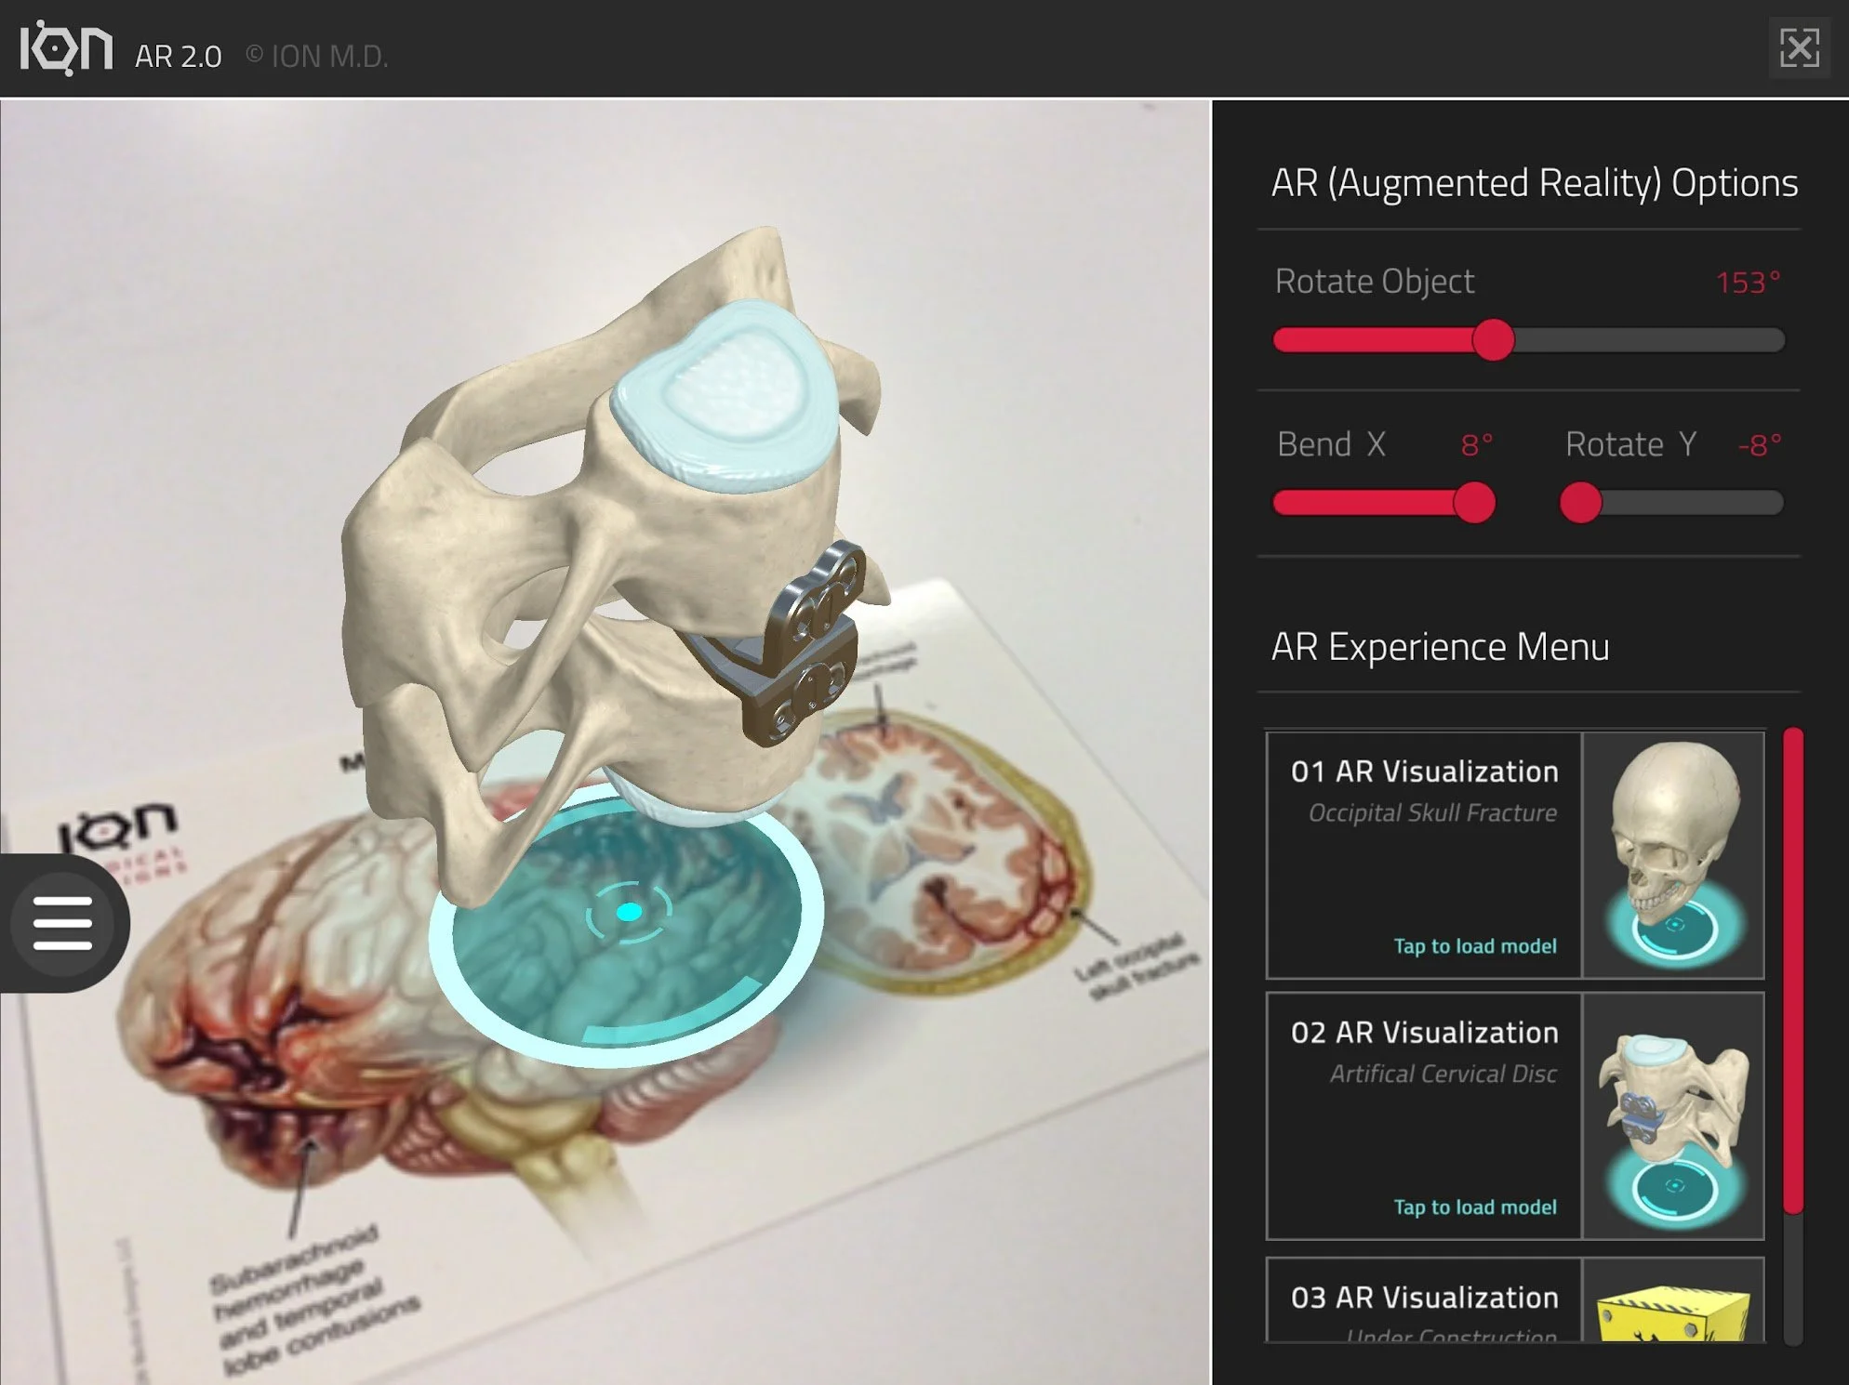Tap the teal AR target marker
Image resolution: width=1849 pixels, height=1385 pixels.
(629, 913)
